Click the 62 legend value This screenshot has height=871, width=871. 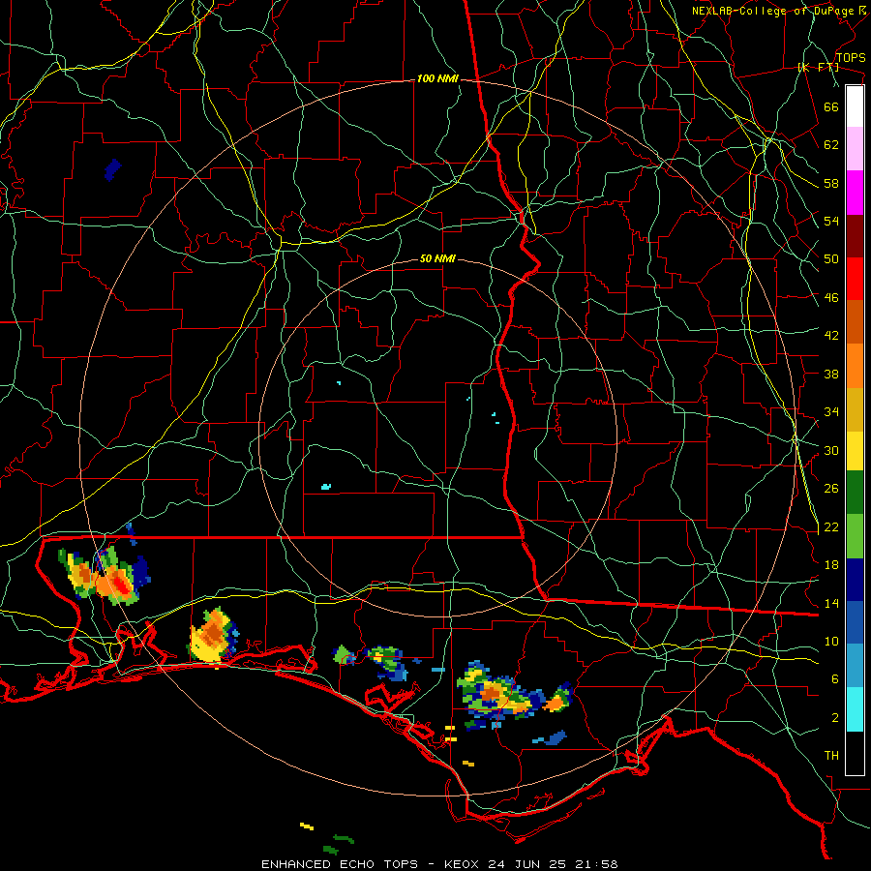pos(831,145)
